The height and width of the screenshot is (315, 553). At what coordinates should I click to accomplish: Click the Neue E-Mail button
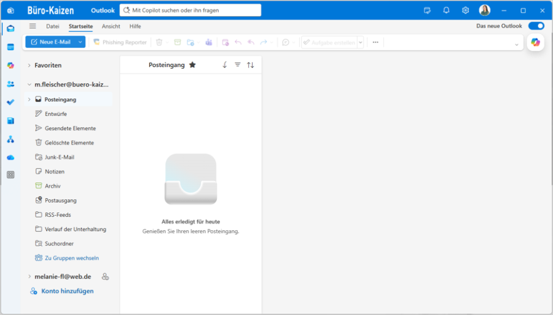(50, 42)
